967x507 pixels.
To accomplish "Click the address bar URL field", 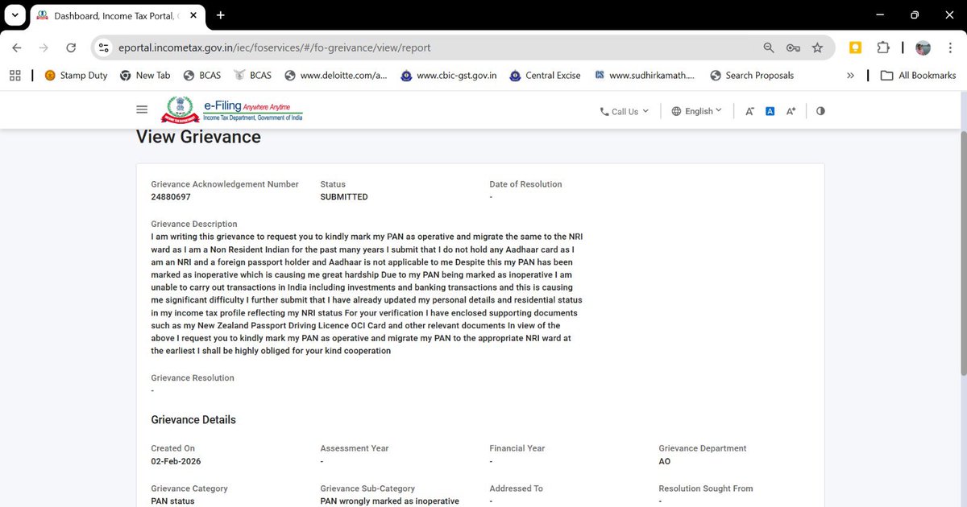I will point(435,47).
